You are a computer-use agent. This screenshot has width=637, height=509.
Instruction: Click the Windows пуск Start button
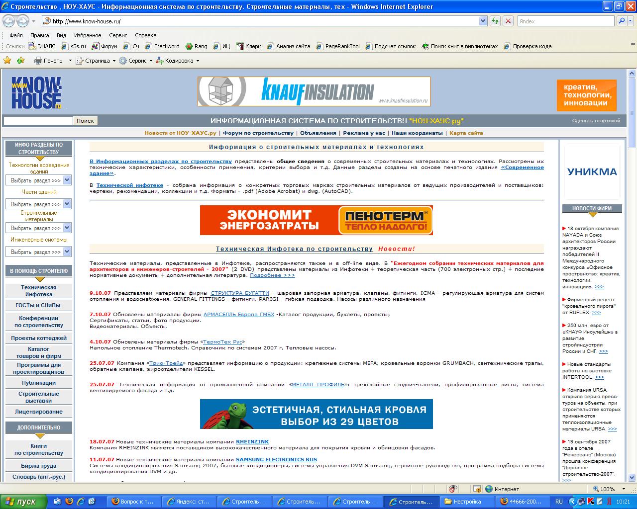tap(23, 502)
